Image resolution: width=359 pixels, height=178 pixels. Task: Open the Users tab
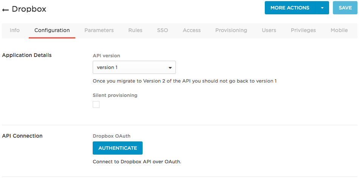269,30
